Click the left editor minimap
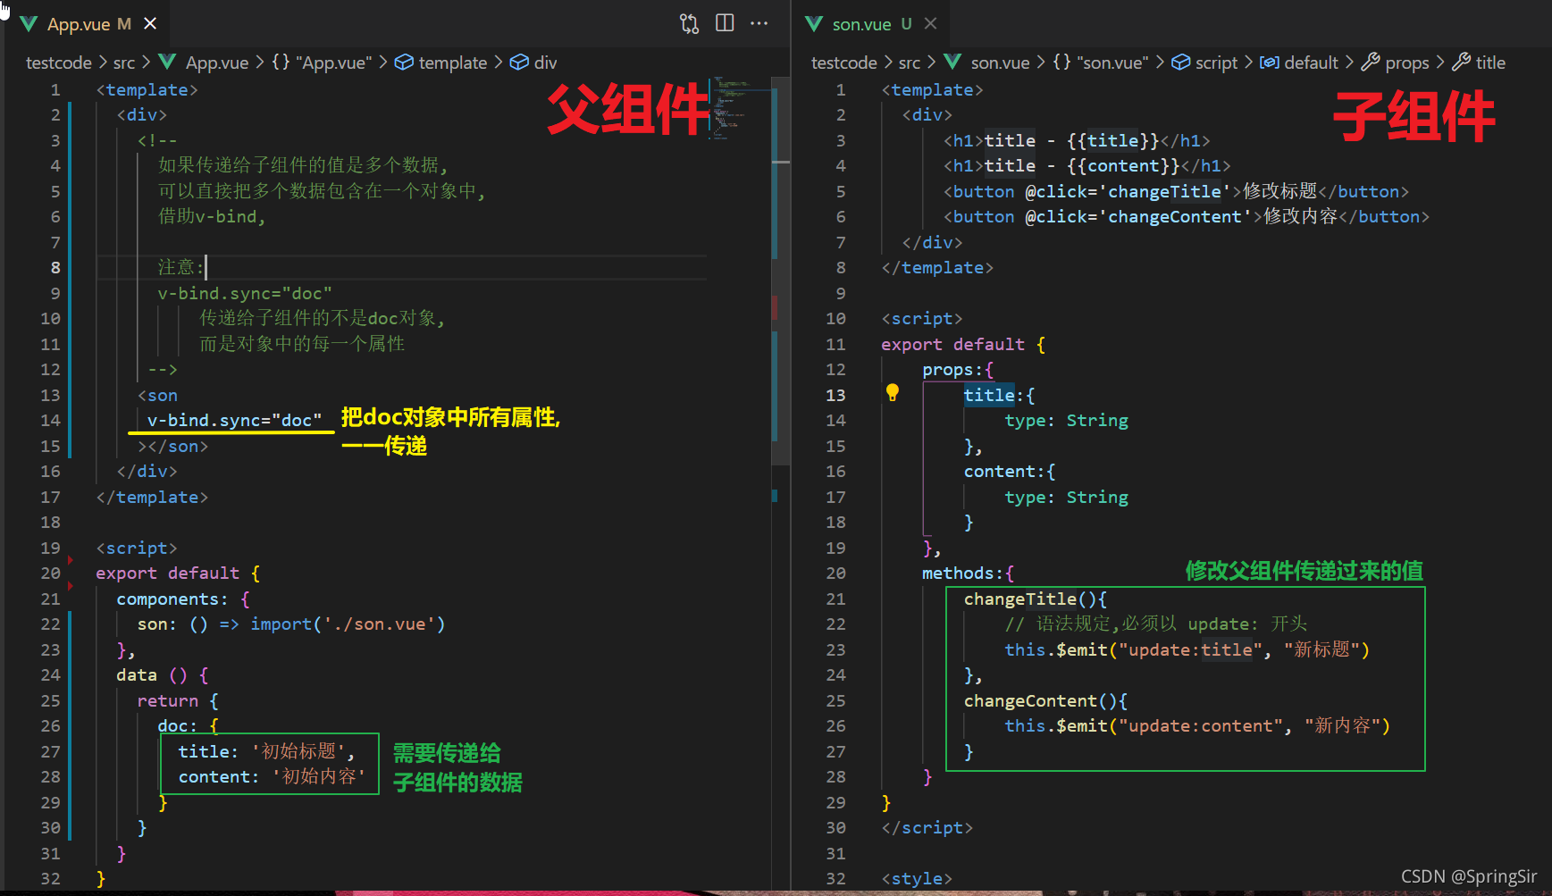1552x896 pixels. 740,109
